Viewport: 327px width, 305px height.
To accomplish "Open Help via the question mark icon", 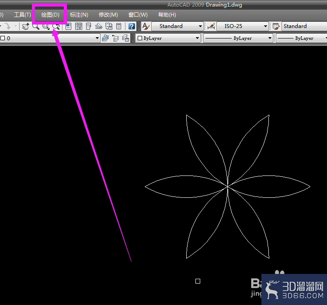I will pos(132,26).
